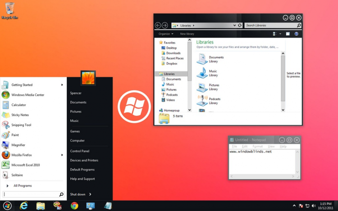Screen dimensions: 338x211
Task: Click the Start menu search magnifier icon
Action: 61,194
